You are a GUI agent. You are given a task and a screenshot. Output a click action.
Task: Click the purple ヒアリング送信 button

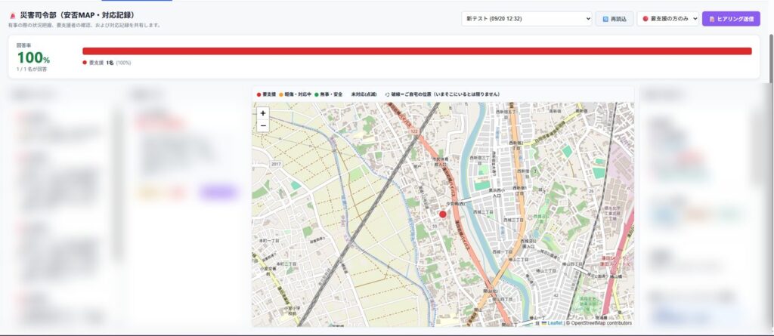(731, 19)
